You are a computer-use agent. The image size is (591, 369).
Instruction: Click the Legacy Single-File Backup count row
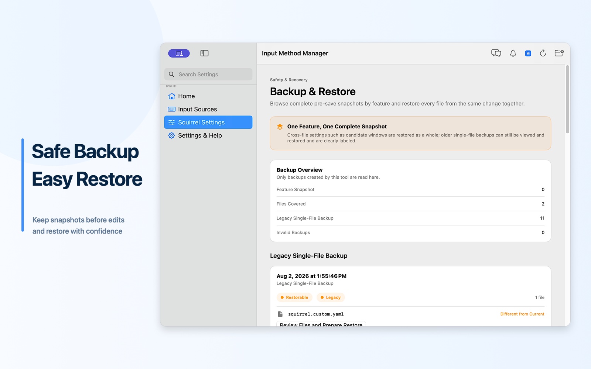tap(410, 218)
